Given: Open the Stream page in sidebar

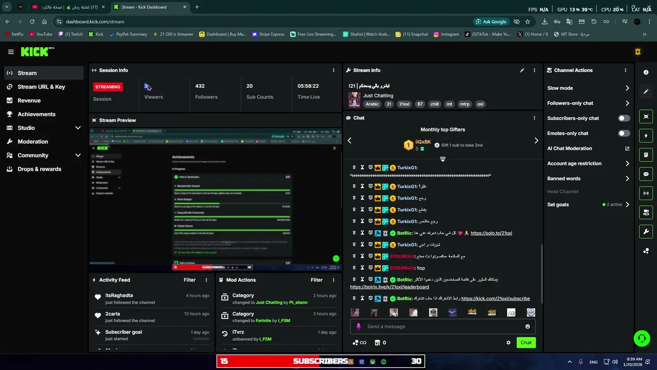Looking at the screenshot, I should coord(43,73).
